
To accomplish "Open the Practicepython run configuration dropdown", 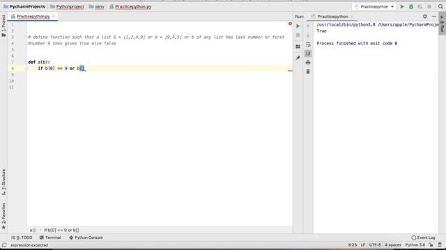I will [x=374, y=6].
